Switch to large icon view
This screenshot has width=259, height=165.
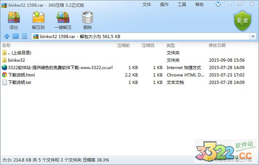[16, 36]
